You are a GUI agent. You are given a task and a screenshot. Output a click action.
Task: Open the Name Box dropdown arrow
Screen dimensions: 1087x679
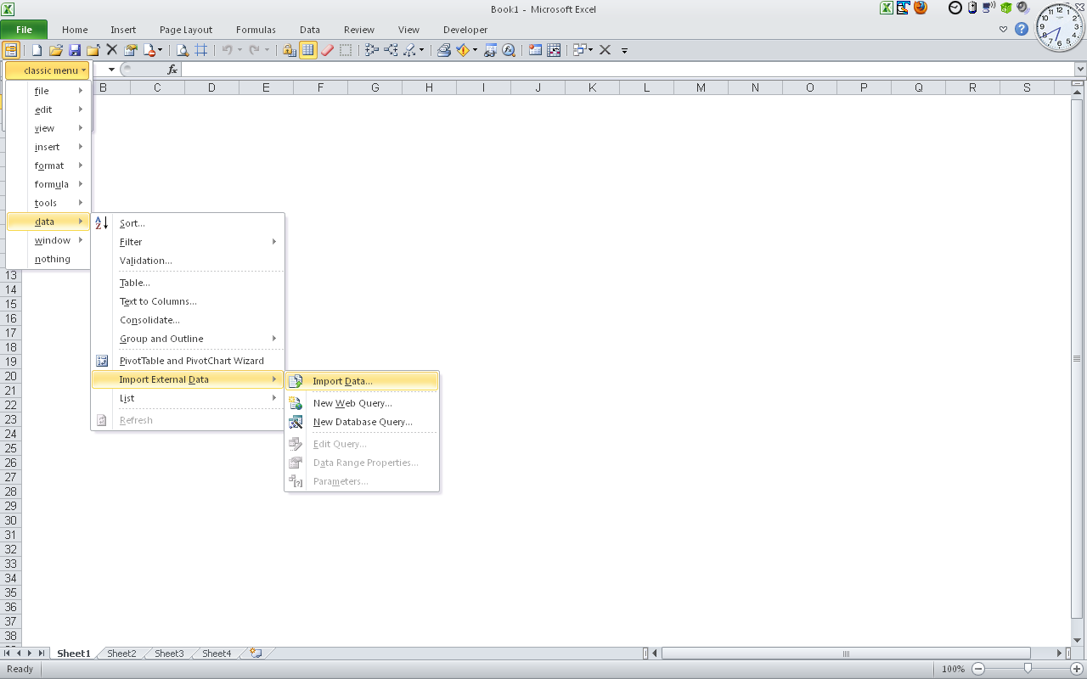point(111,70)
